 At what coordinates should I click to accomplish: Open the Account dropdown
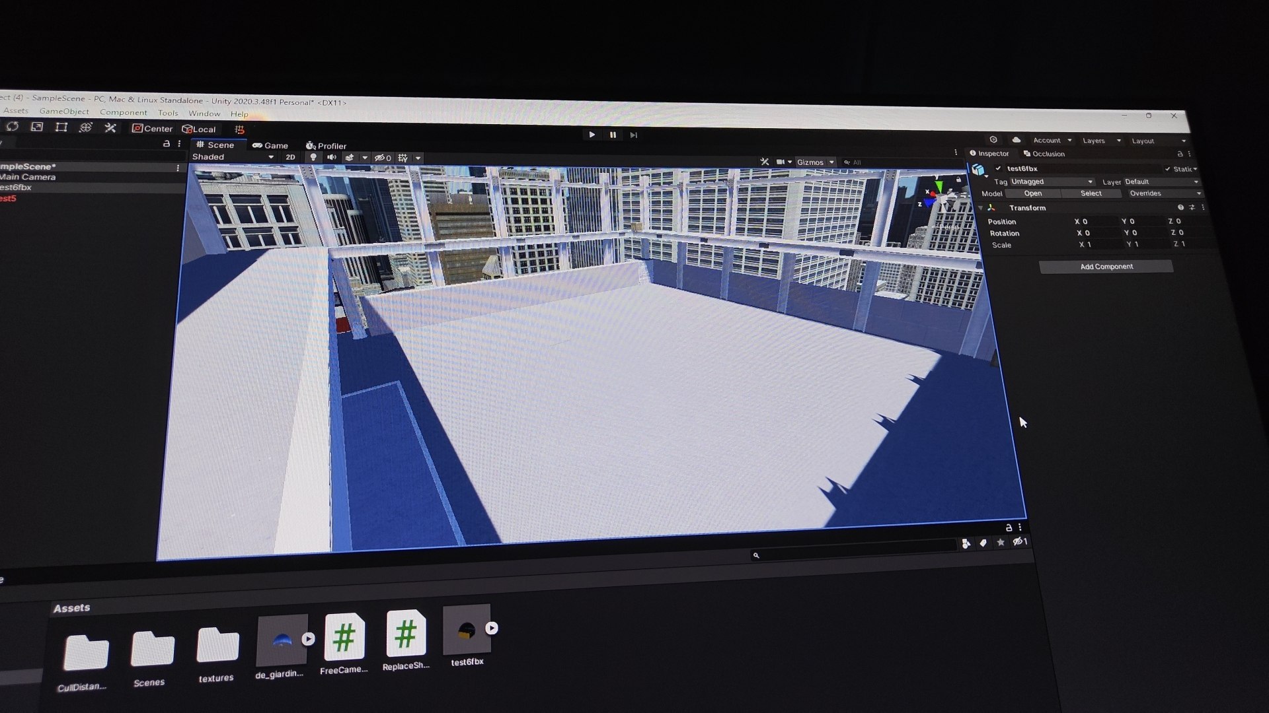tap(1052, 141)
